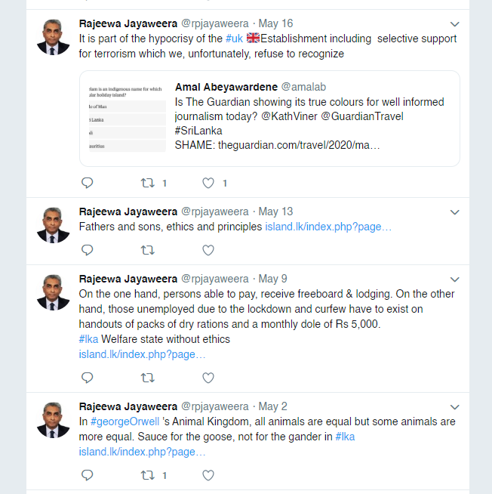Reply to the George Orwell tweet
492x494 pixels.
[x=88, y=475]
